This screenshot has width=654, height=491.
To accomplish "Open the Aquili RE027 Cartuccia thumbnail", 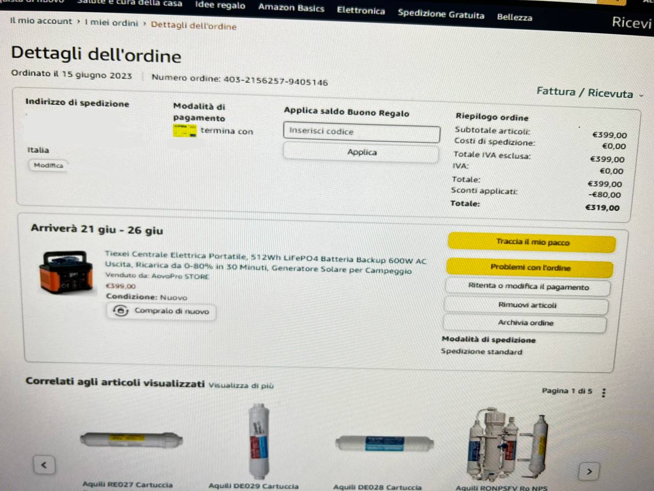I will (x=131, y=440).
